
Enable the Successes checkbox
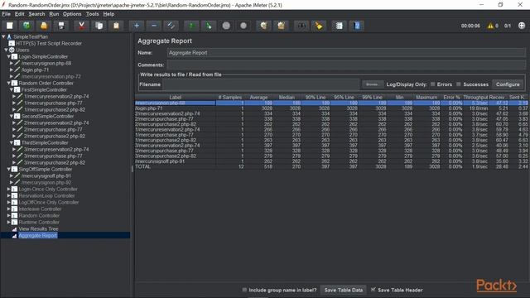point(459,84)
